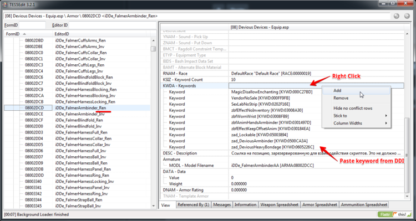
Task: Click right panel scrollbar down arrow
Action: point(407,197)
